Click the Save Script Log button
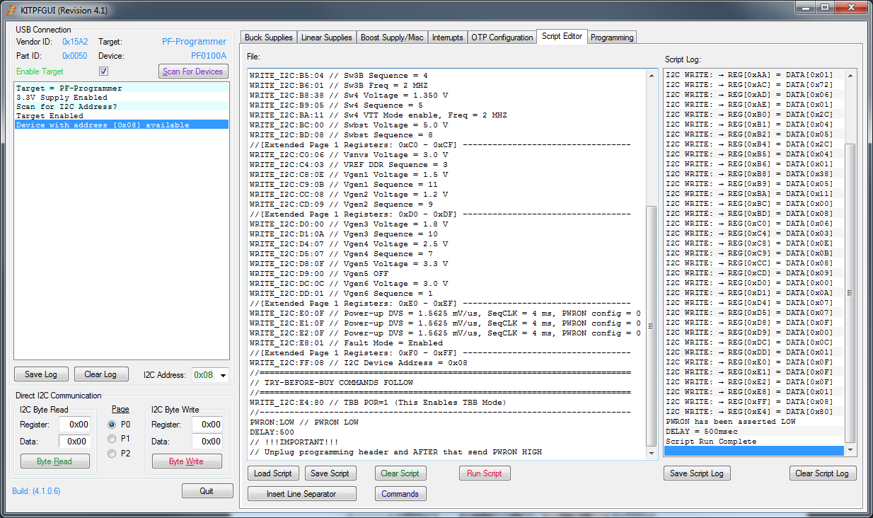This screenshot has height=518, width=873. (696, 473)
